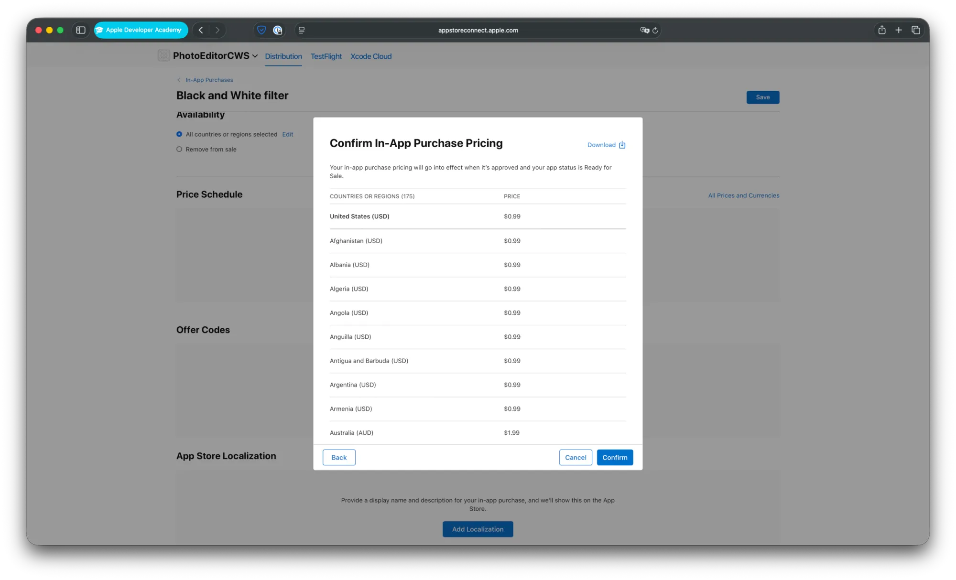Switch to the TestFlight tab

[x=326, y=56]
